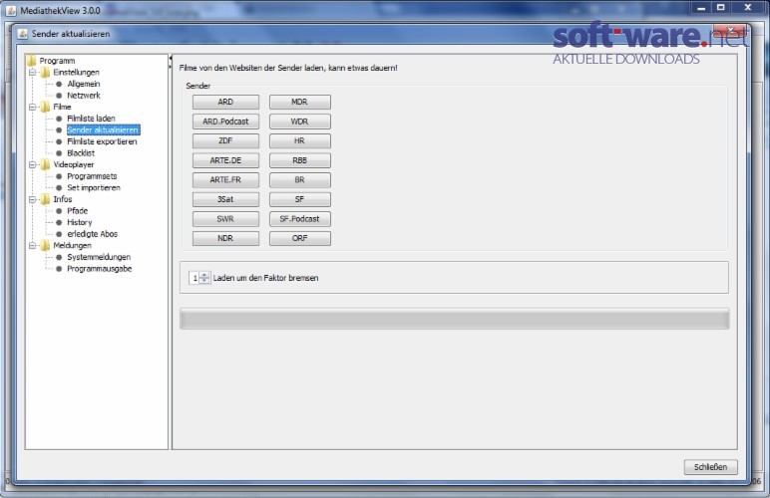Open Systemmeldungen
The height and width of the screenshot is (498, 770).
[99, 257]
